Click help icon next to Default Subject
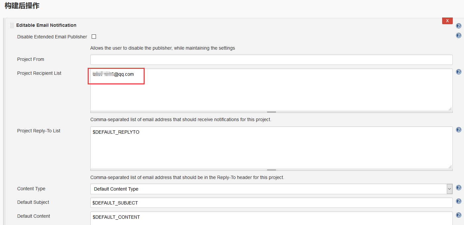Screen dimensions: 464x225 click(x=459, y=201)
